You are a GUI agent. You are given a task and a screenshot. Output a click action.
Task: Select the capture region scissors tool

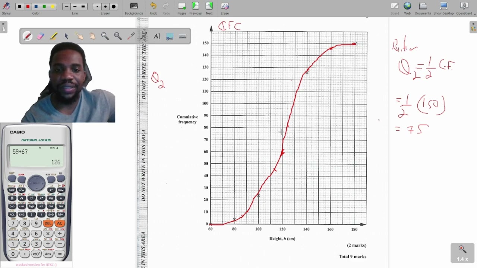pos(170,36)
